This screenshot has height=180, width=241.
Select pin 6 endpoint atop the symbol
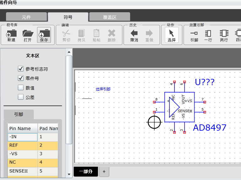pyautogui.click(x=185, y=82)
